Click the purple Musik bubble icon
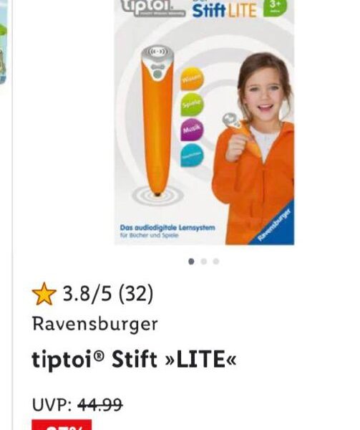This screenshot has width=360, height=430. [193, 130]
